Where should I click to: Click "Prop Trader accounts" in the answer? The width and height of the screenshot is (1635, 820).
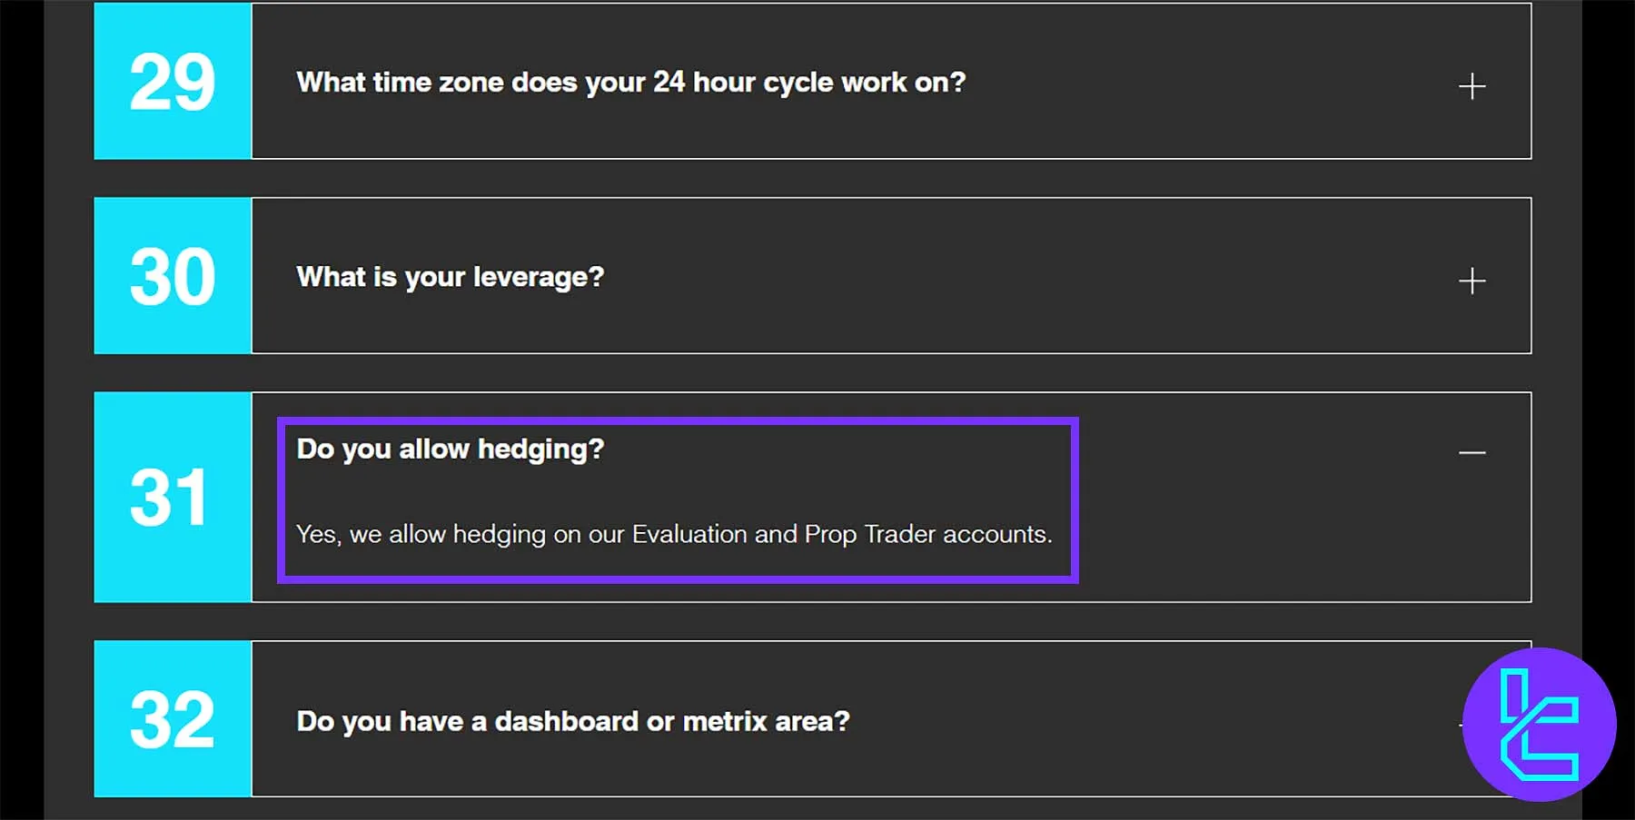tap(926, 534)
